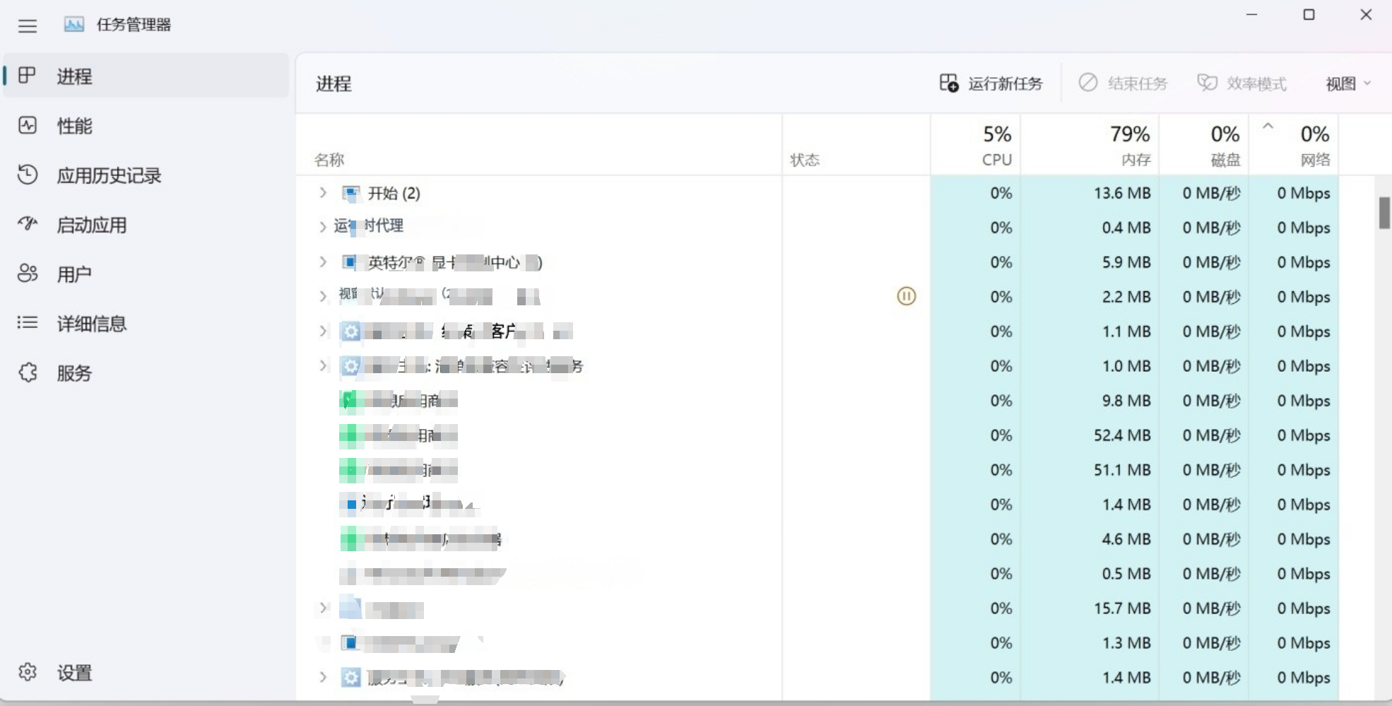This screenshot has width=1392, height=706.
Task: Open the 详细信息 tab
Action: (x=146, y=324)
